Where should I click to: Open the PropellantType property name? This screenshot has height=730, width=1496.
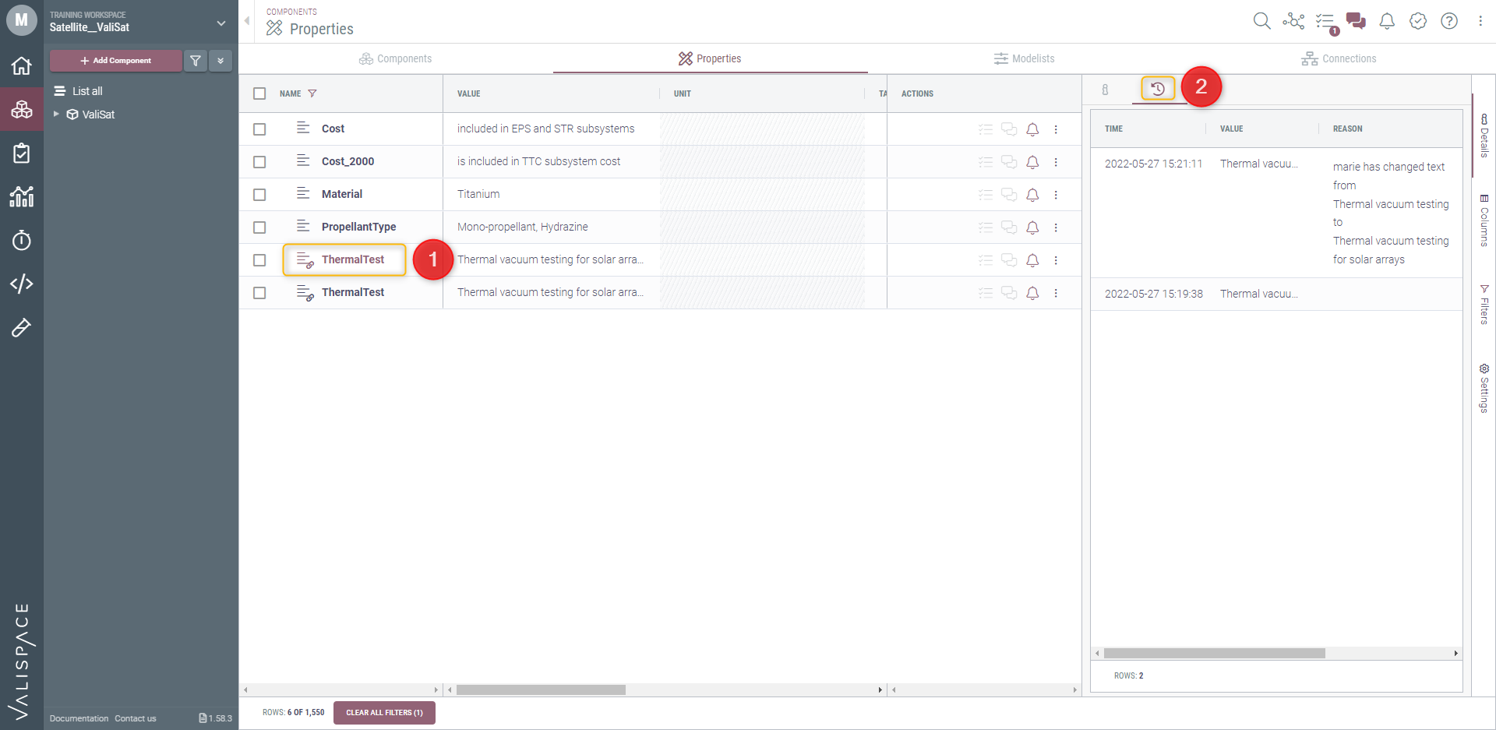tap(358, 227)
